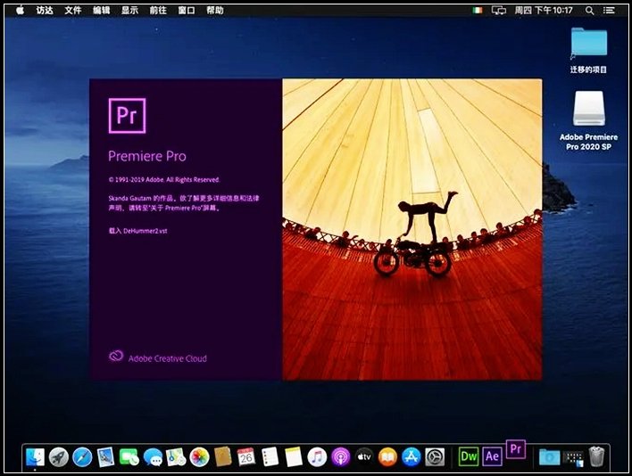
Task: Open System Preferences from the dock
Action: 435,457
